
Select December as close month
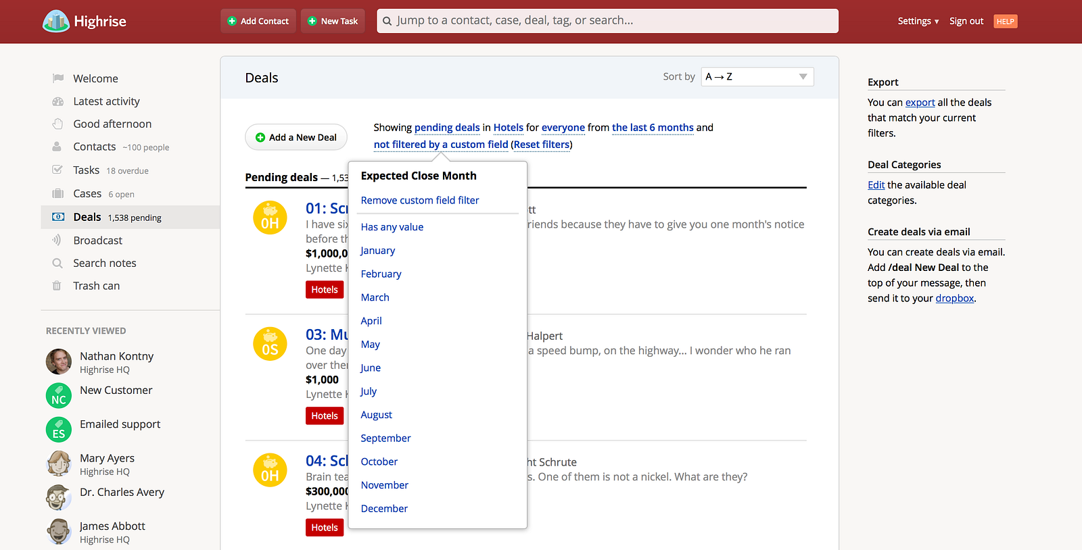pos(385,509)
